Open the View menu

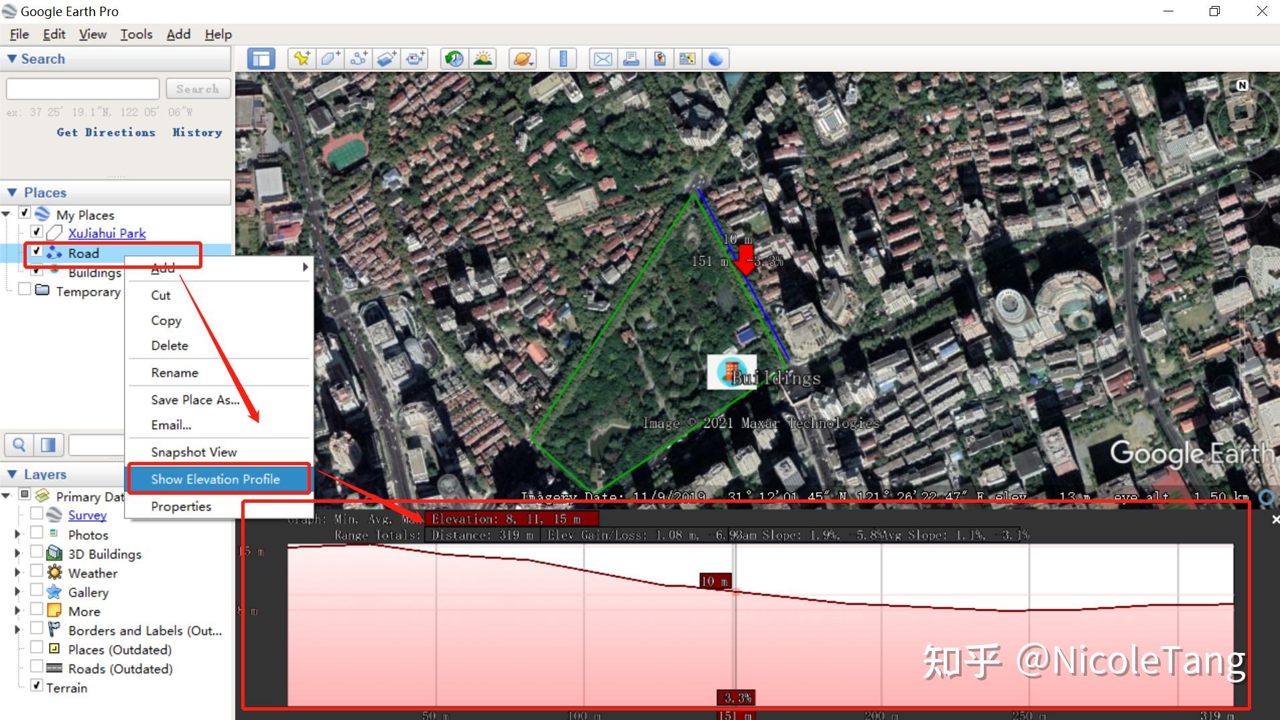click(92, 34)
